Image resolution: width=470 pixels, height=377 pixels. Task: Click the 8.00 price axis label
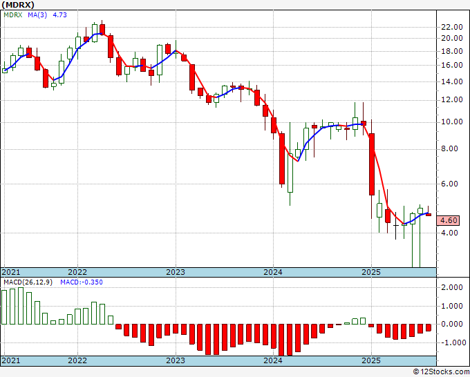pyautogui.click(x=450, y=149)
